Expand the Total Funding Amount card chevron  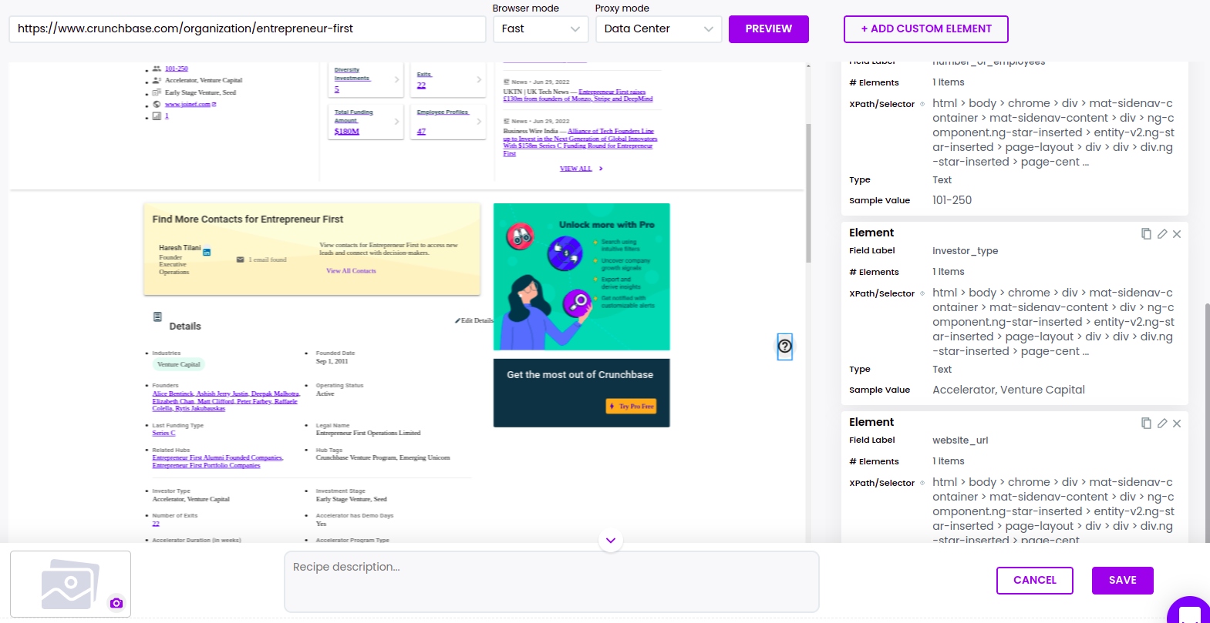click(397, 121)
